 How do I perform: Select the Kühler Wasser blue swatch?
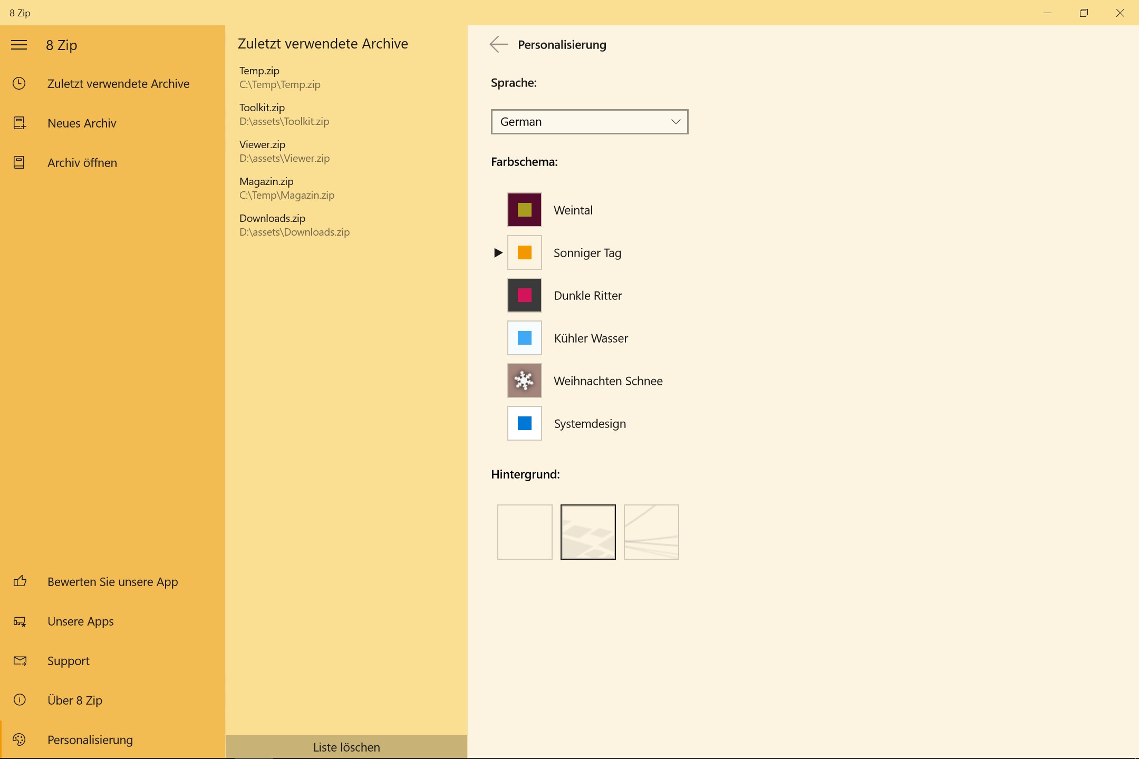pos(524,338)
